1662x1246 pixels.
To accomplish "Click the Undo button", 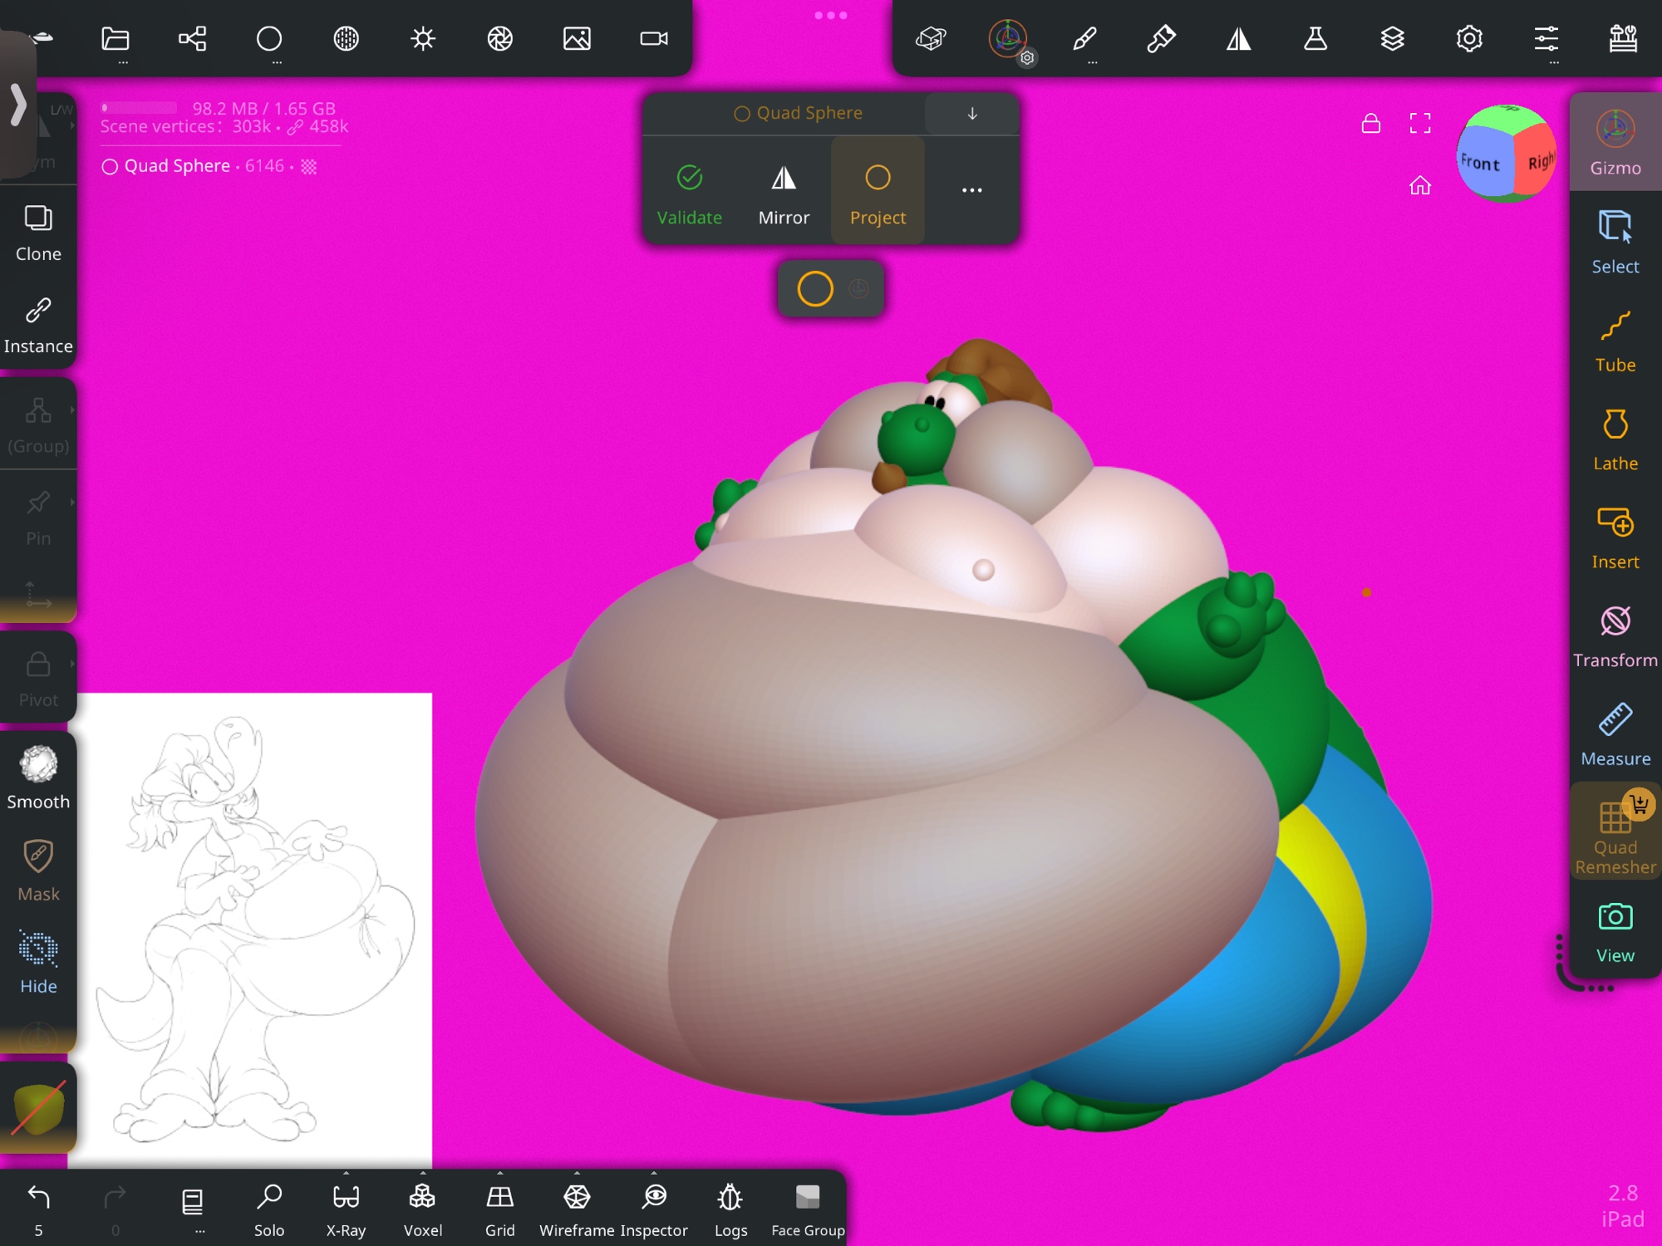I will click(38, 1206).
